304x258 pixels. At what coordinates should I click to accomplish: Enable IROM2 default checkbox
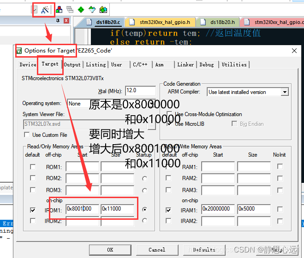tap(33, 221)
